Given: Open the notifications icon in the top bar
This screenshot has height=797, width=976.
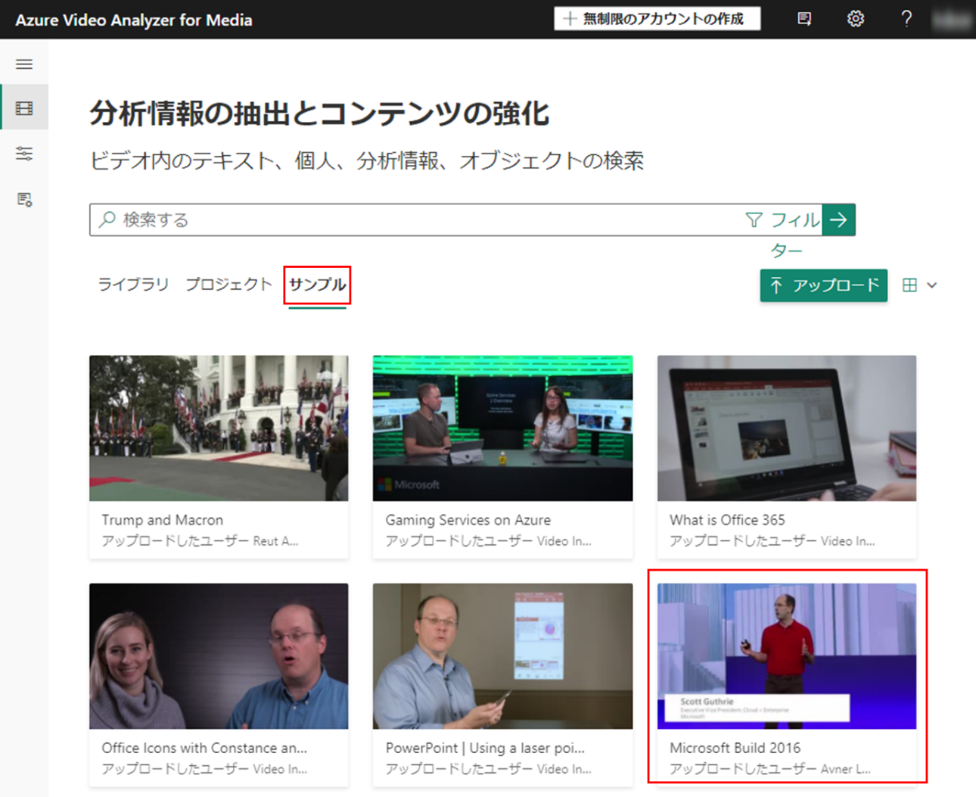Looking at the screenshot, I should coord(804,19).
